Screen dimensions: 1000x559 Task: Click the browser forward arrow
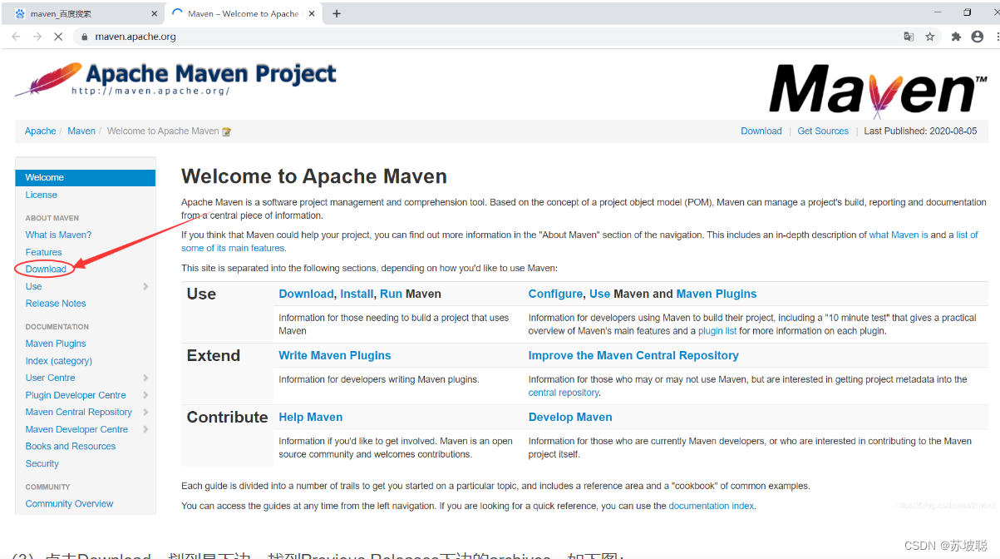[x=37, y=37]
